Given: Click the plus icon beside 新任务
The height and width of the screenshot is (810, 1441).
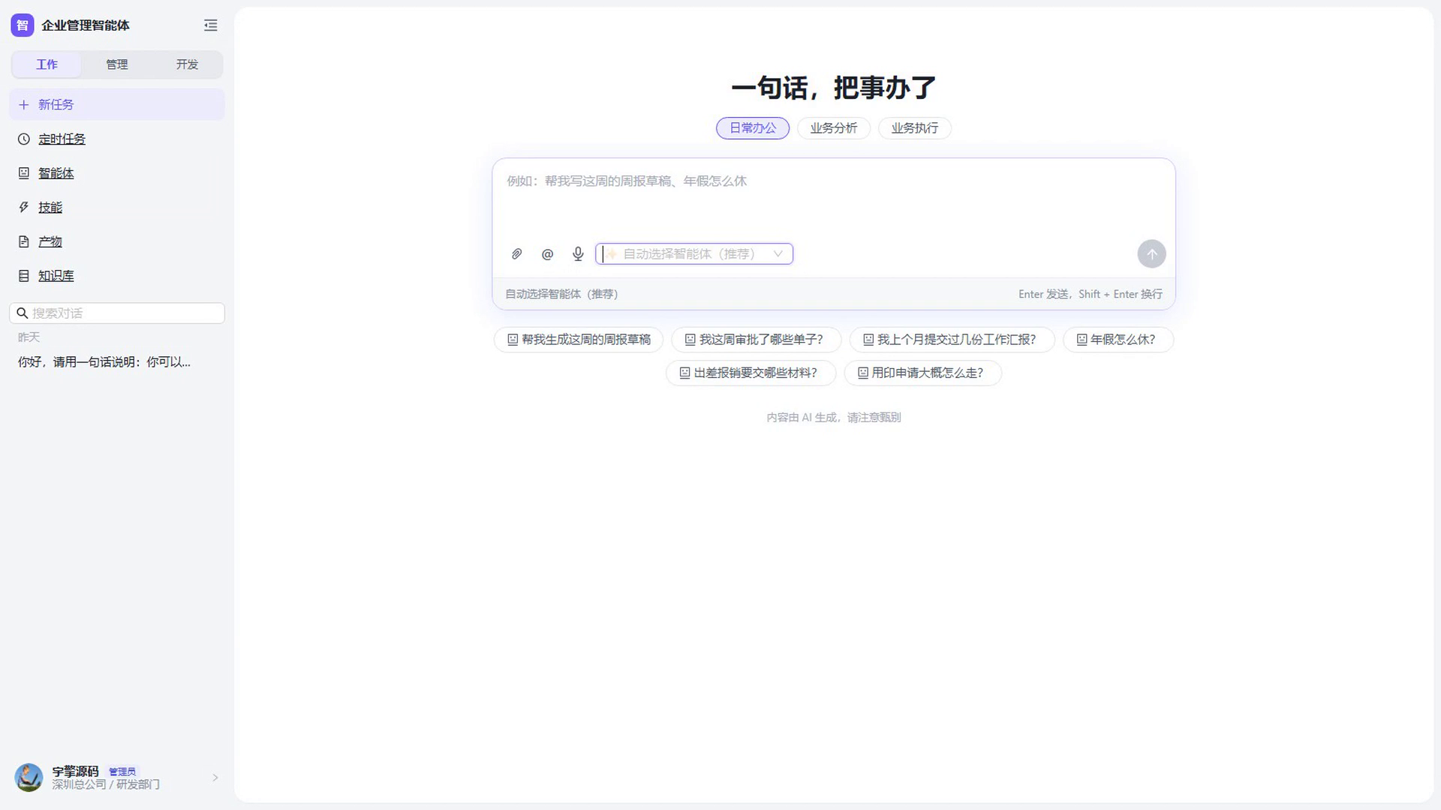Looking at the screenshot, I should tap(24, 105).
